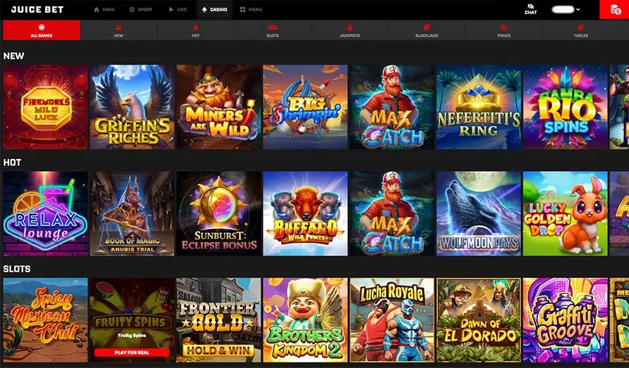Click the SLOTS section heading
The height and width of the screenshot is (368, 629).
pos(17,269)
